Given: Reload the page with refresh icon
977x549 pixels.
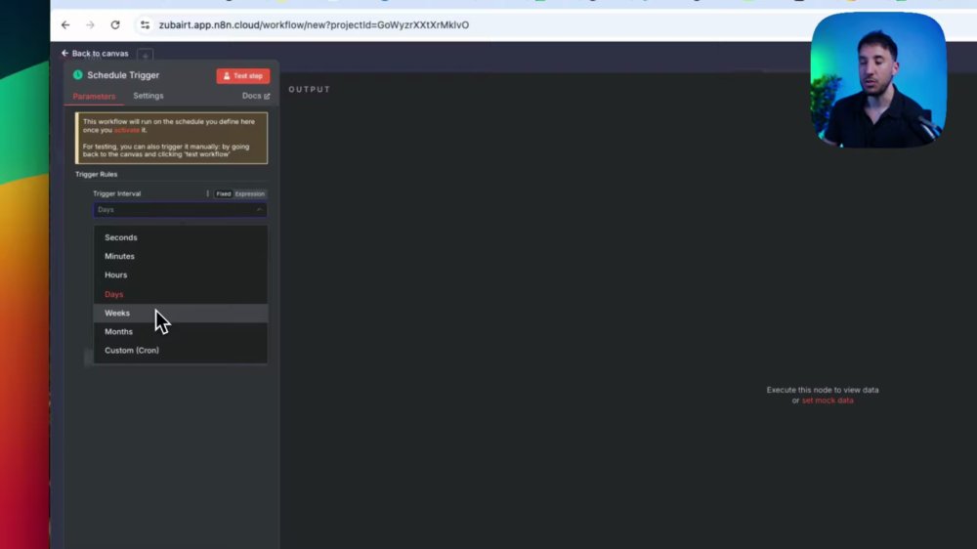Looking at the screenshot, I should click(x=115, y=25).
